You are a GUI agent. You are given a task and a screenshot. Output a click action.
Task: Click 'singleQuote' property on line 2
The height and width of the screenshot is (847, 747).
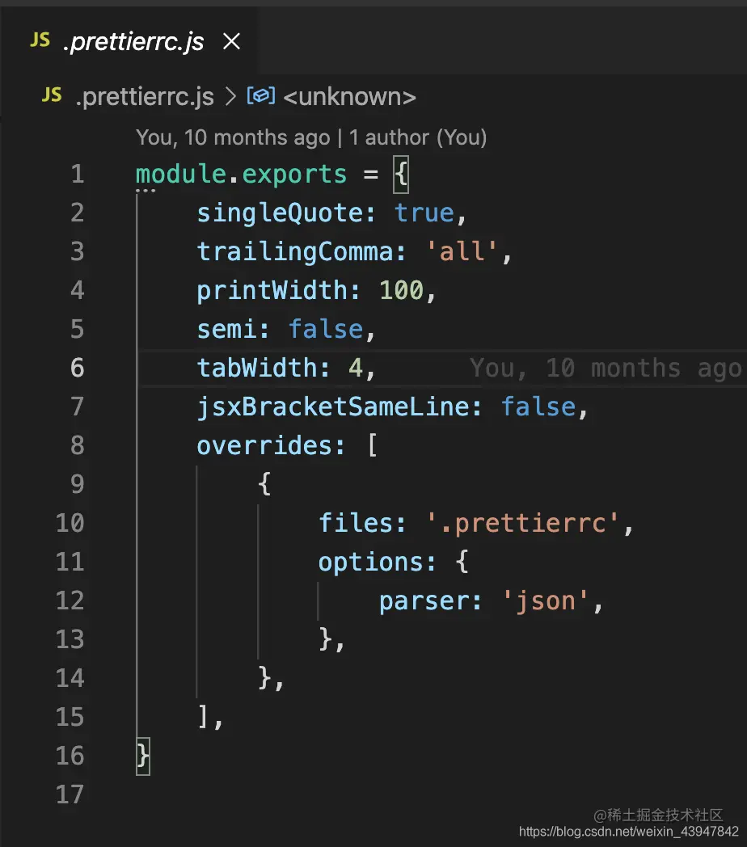tap(280, 213)
